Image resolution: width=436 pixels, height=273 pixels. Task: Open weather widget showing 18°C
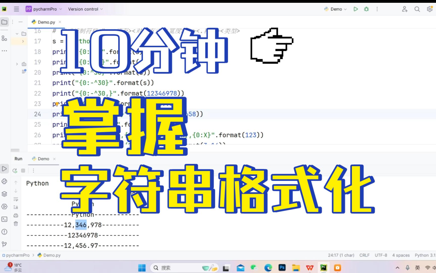(13, 267)
